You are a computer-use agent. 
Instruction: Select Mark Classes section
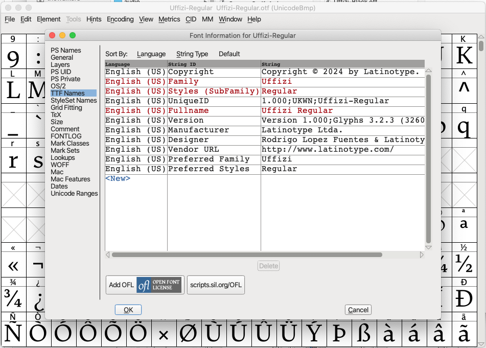coord(70,143)
